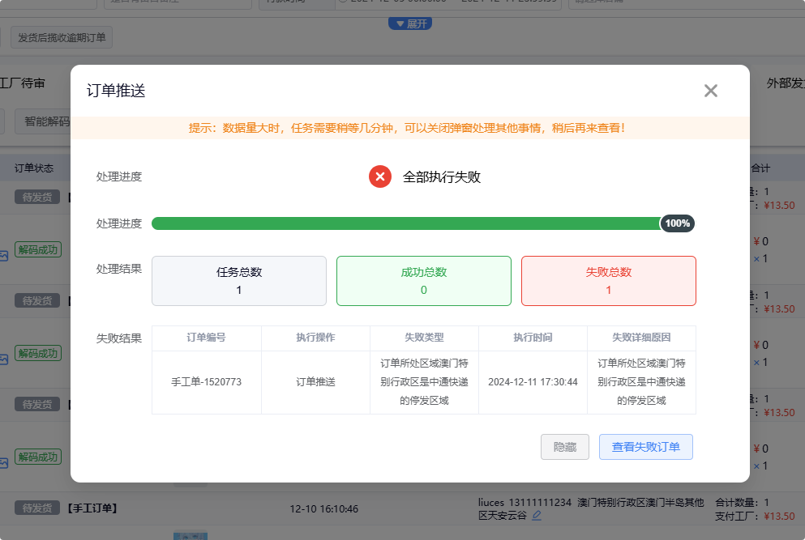Click the 100% progress badge
The height and width of the screenshot is (540, 805).
tap(677, 223)
